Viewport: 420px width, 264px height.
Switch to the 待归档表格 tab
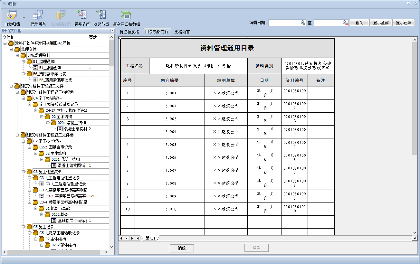coord(129,32)
